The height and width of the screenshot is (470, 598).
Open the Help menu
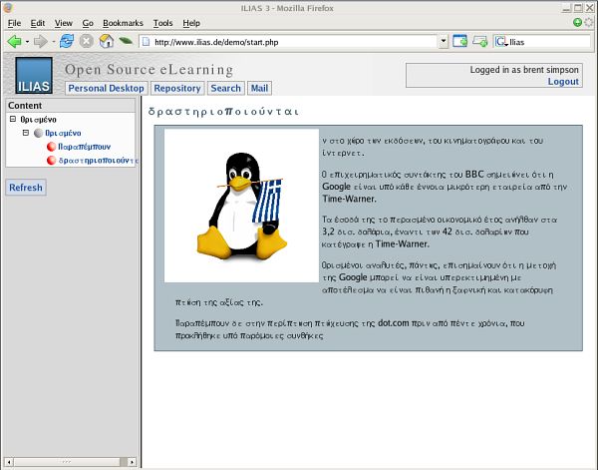[191, 23]
